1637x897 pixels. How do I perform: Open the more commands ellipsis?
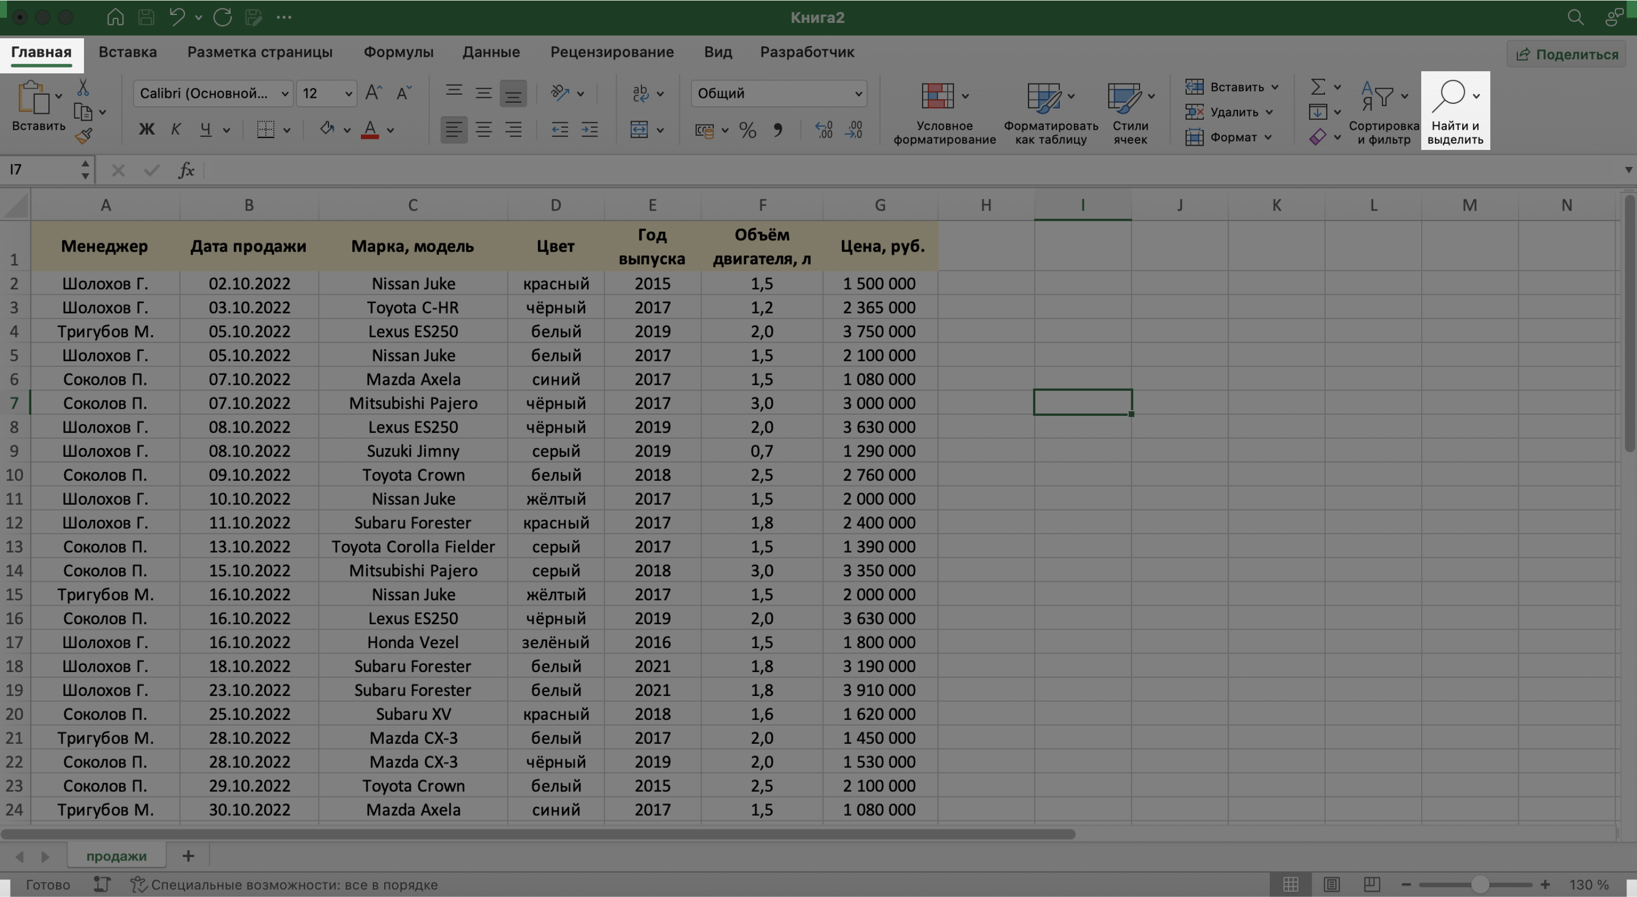pos(284,17)
